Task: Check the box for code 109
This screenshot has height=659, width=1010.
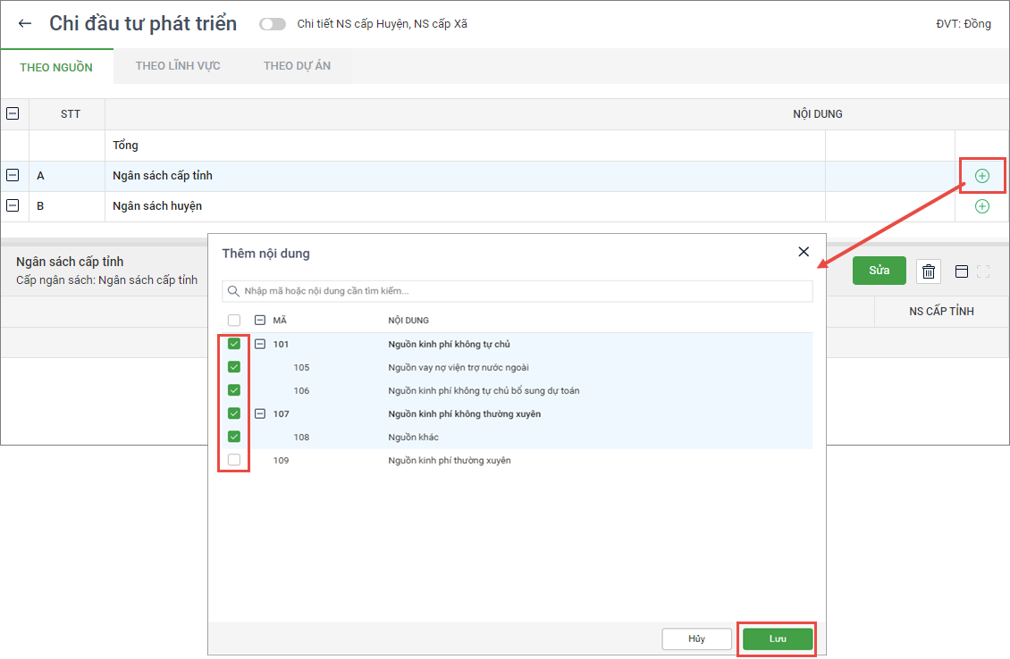Action: [234, 460]
